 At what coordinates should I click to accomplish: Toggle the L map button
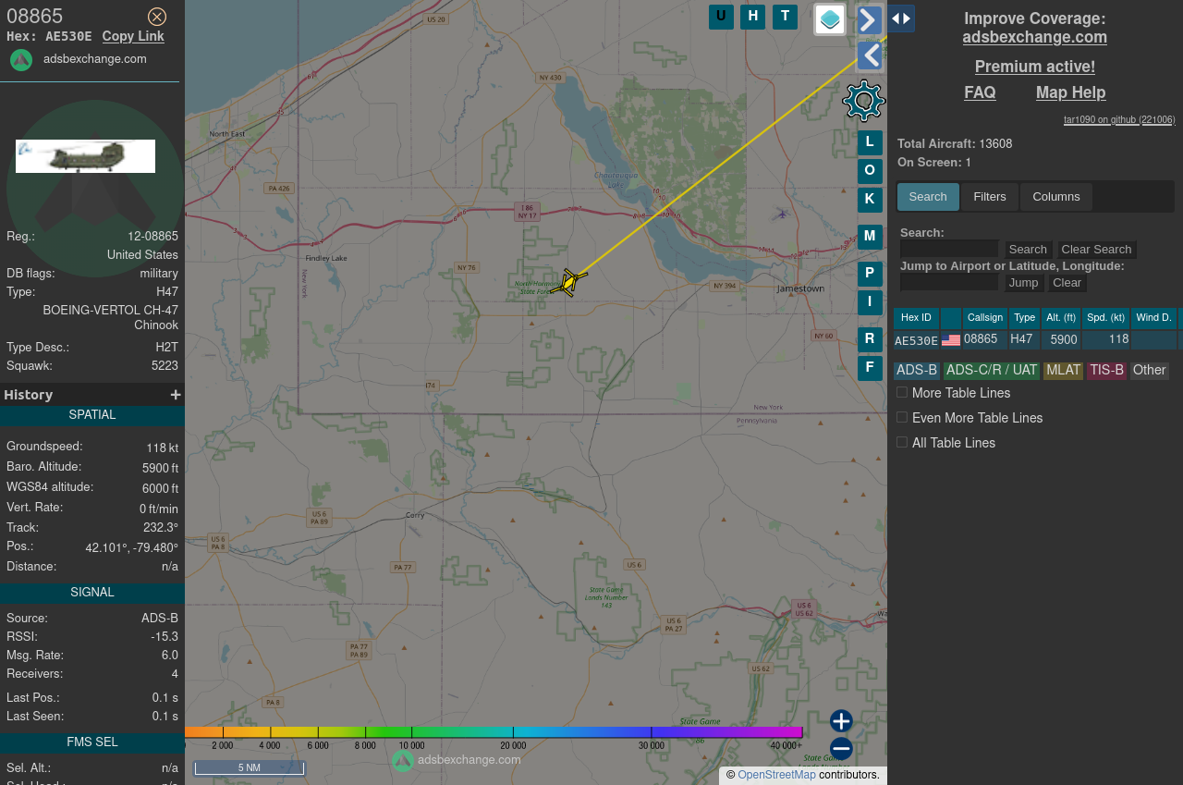(x=870, y=142)
